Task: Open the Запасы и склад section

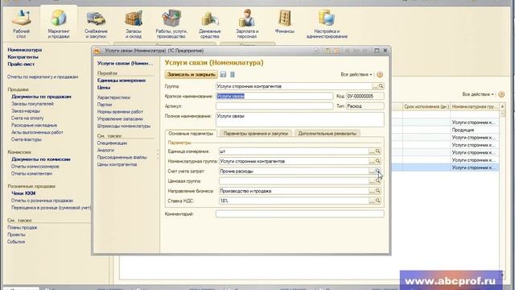Action: 134,24
